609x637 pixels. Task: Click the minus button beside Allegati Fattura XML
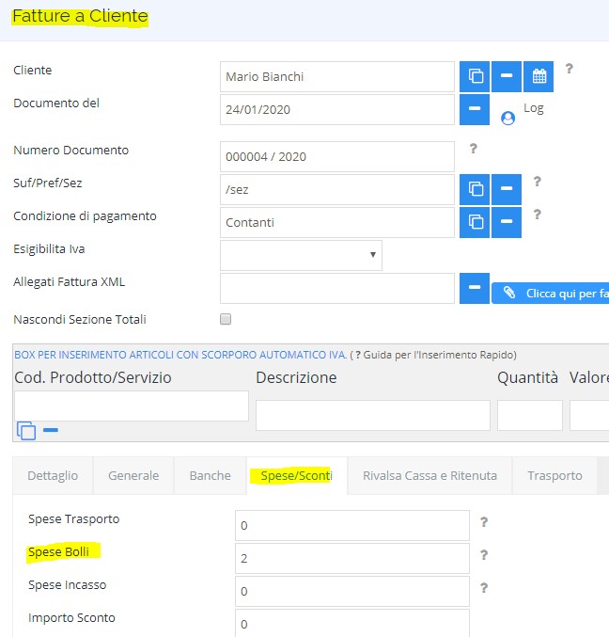click(x=475, y=288)
